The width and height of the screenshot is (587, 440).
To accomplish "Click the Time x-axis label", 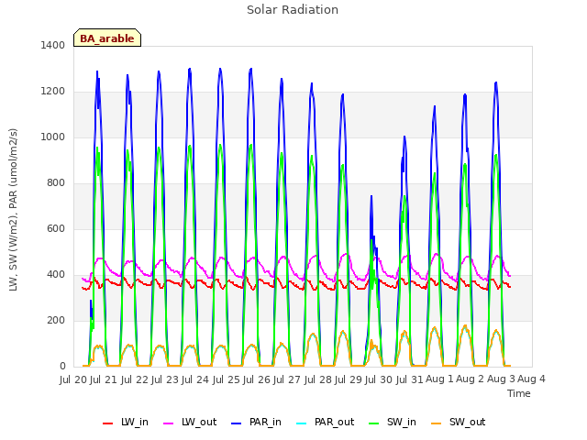I will click(519, 393).
